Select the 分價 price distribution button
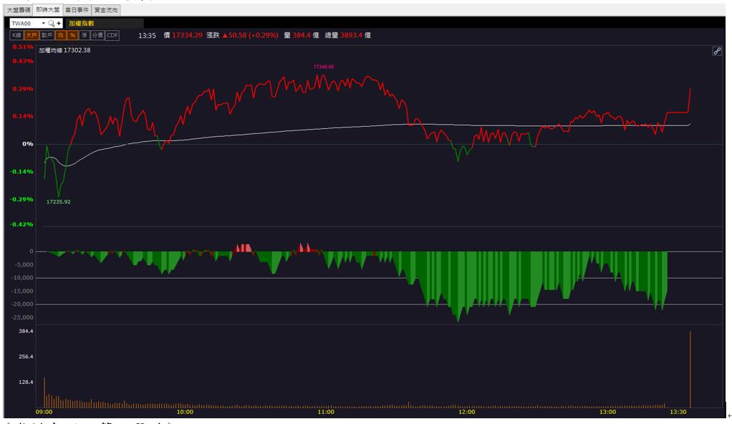 [97, 35]
